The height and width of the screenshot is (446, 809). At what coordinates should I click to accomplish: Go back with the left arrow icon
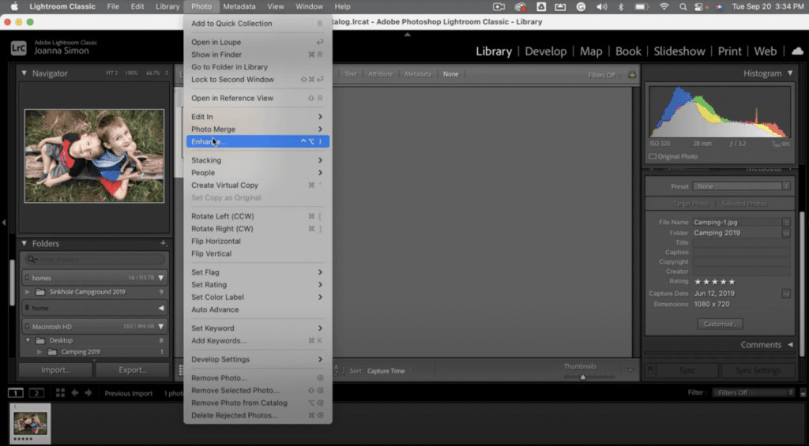[75, 393]
